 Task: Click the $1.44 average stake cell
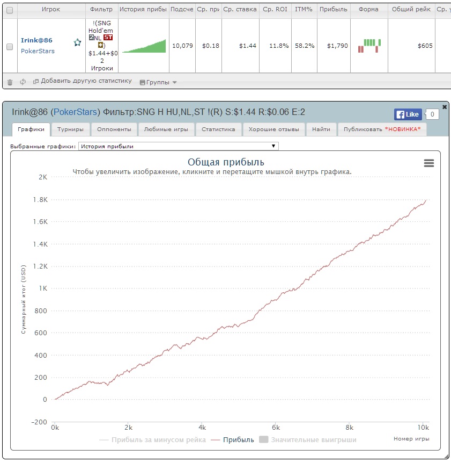pyautogui.click(x=248, y=46)
